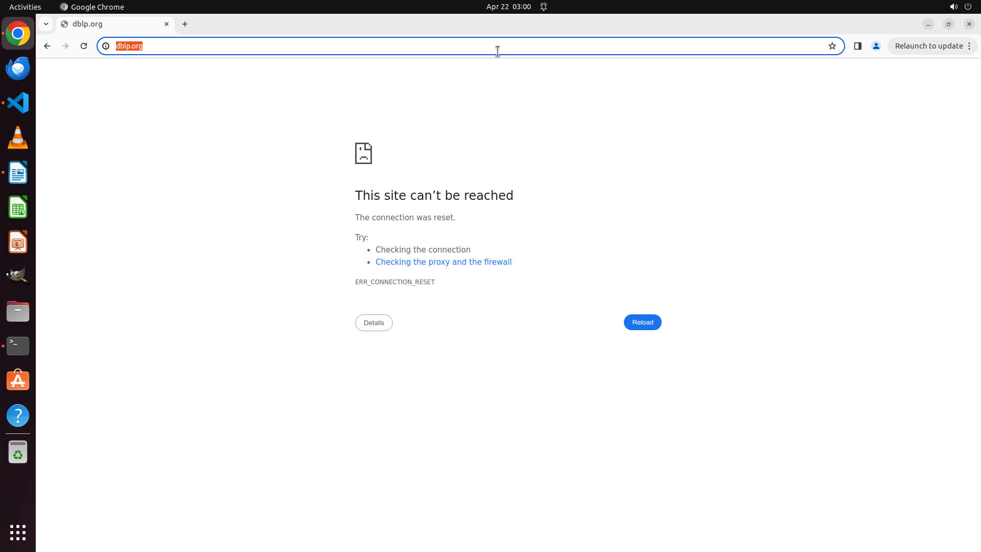
Task: Expand error Details
Action: tap(373, 323)
